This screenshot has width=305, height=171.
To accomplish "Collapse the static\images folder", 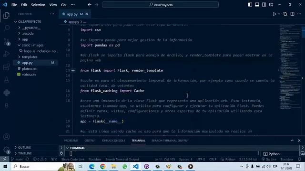I will (x=32, y=45).
